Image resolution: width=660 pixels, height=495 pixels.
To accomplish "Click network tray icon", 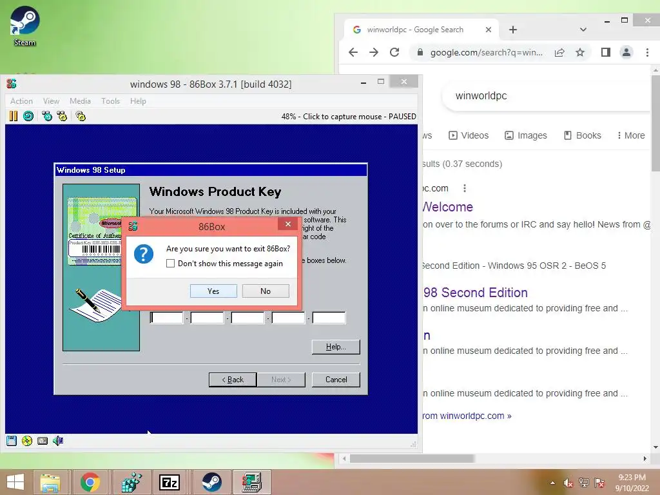I will [584, 483].
